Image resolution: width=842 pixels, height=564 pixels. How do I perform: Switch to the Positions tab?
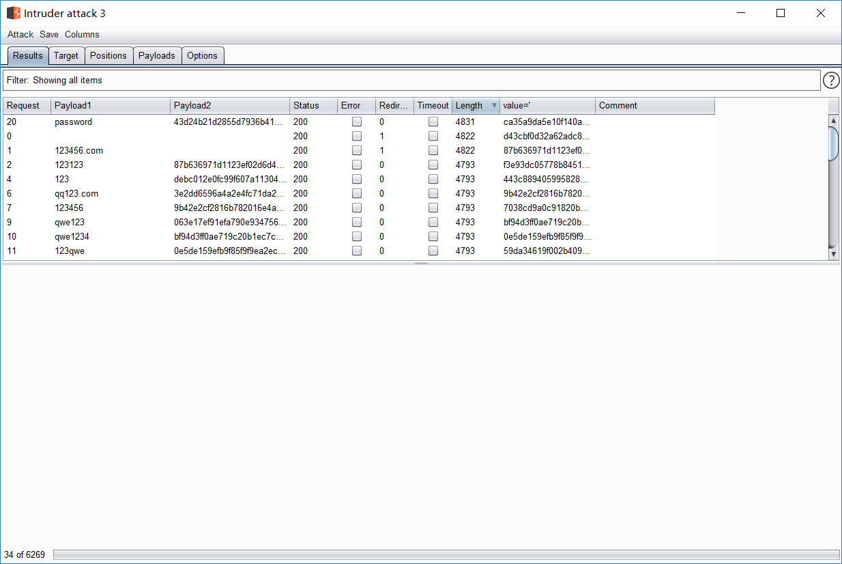[x=108, y=56]
